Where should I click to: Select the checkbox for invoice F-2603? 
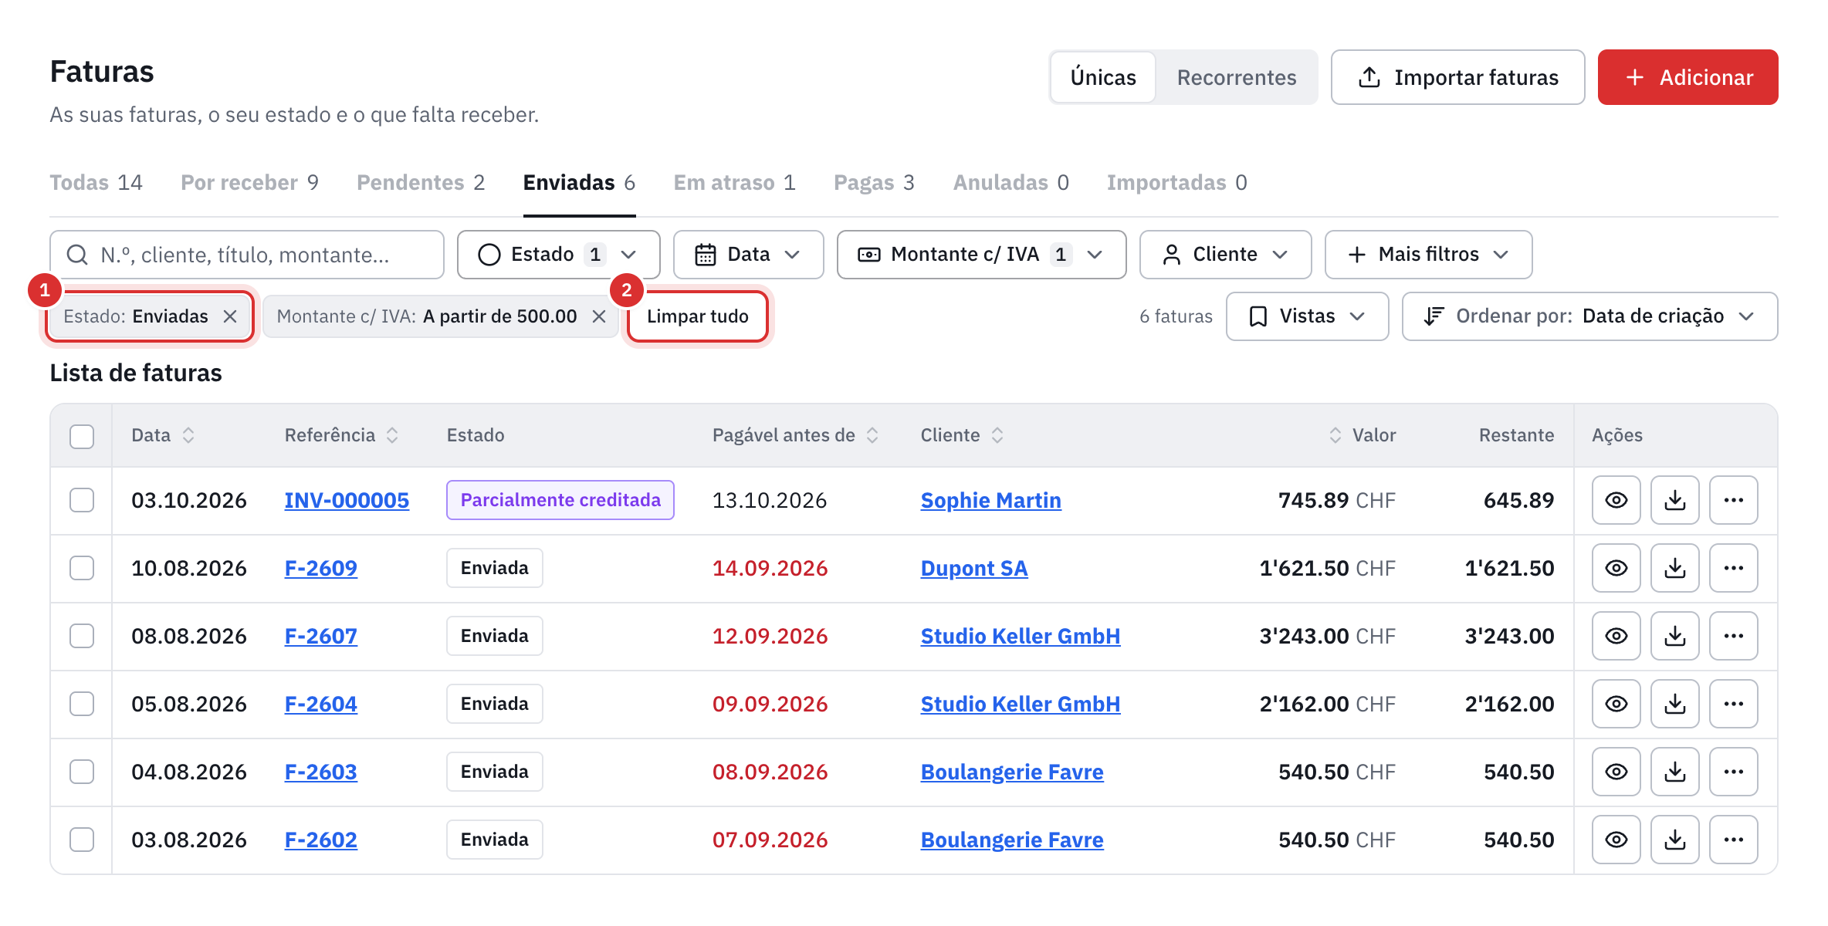[x=82, y=772]
